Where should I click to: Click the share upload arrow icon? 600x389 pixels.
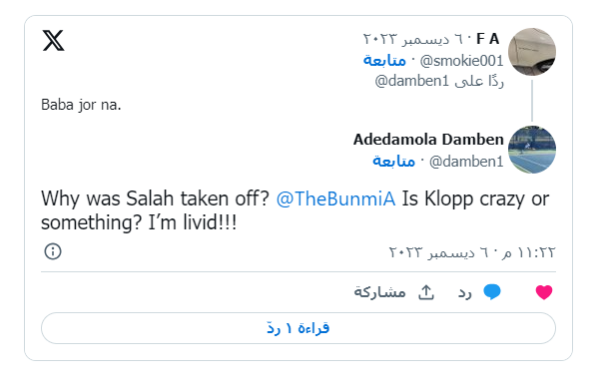[426, 292]
